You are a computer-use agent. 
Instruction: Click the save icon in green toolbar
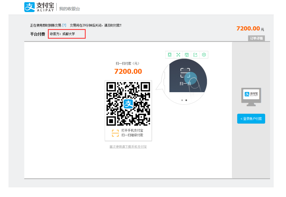pyautogui.click(x=187, y=55)
